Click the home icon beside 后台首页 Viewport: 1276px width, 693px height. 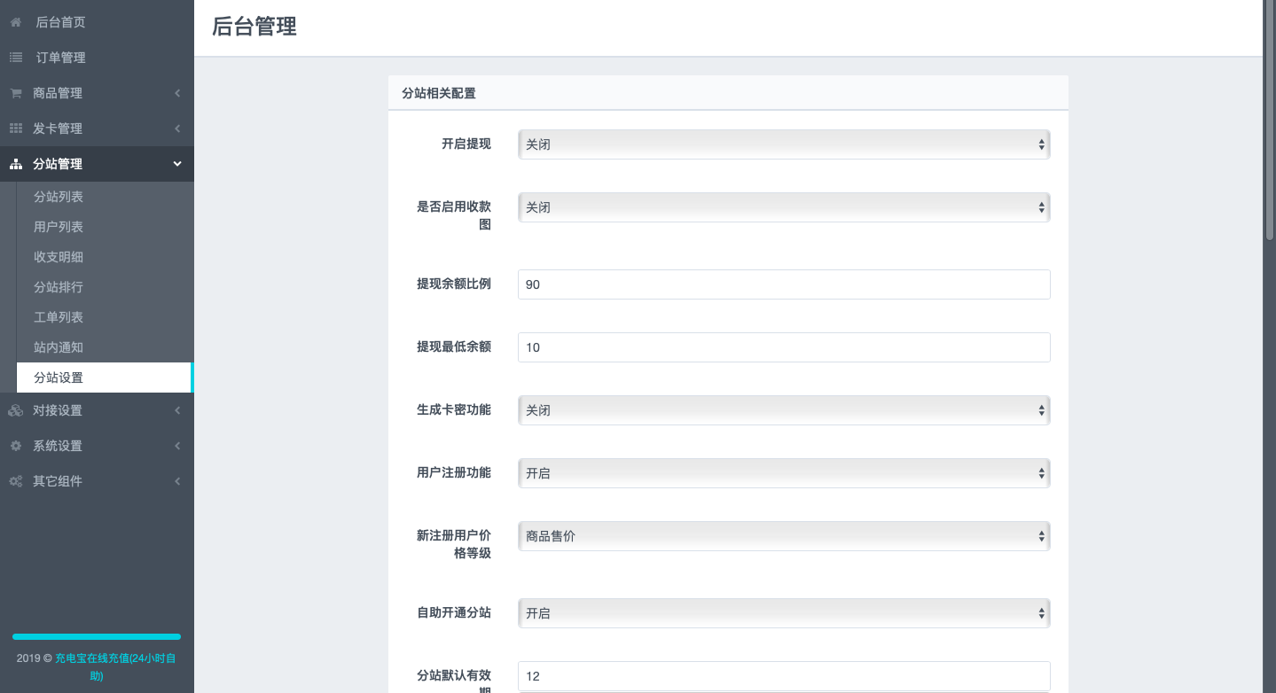pyautogui.click(x=16, y=22)
